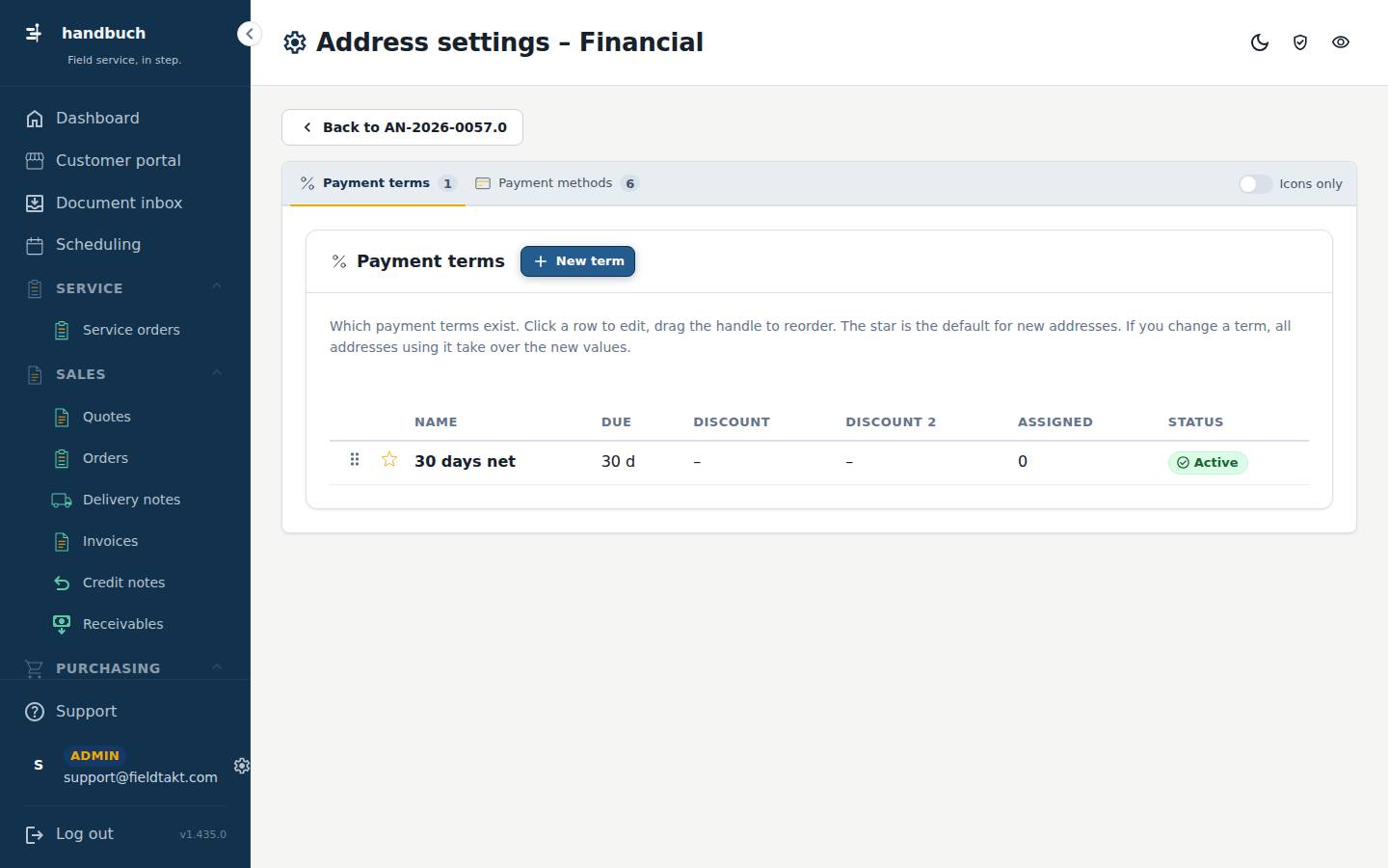Open Invoices list
This screenshot has height=868, width=1388.
click(x=110, y=541)
